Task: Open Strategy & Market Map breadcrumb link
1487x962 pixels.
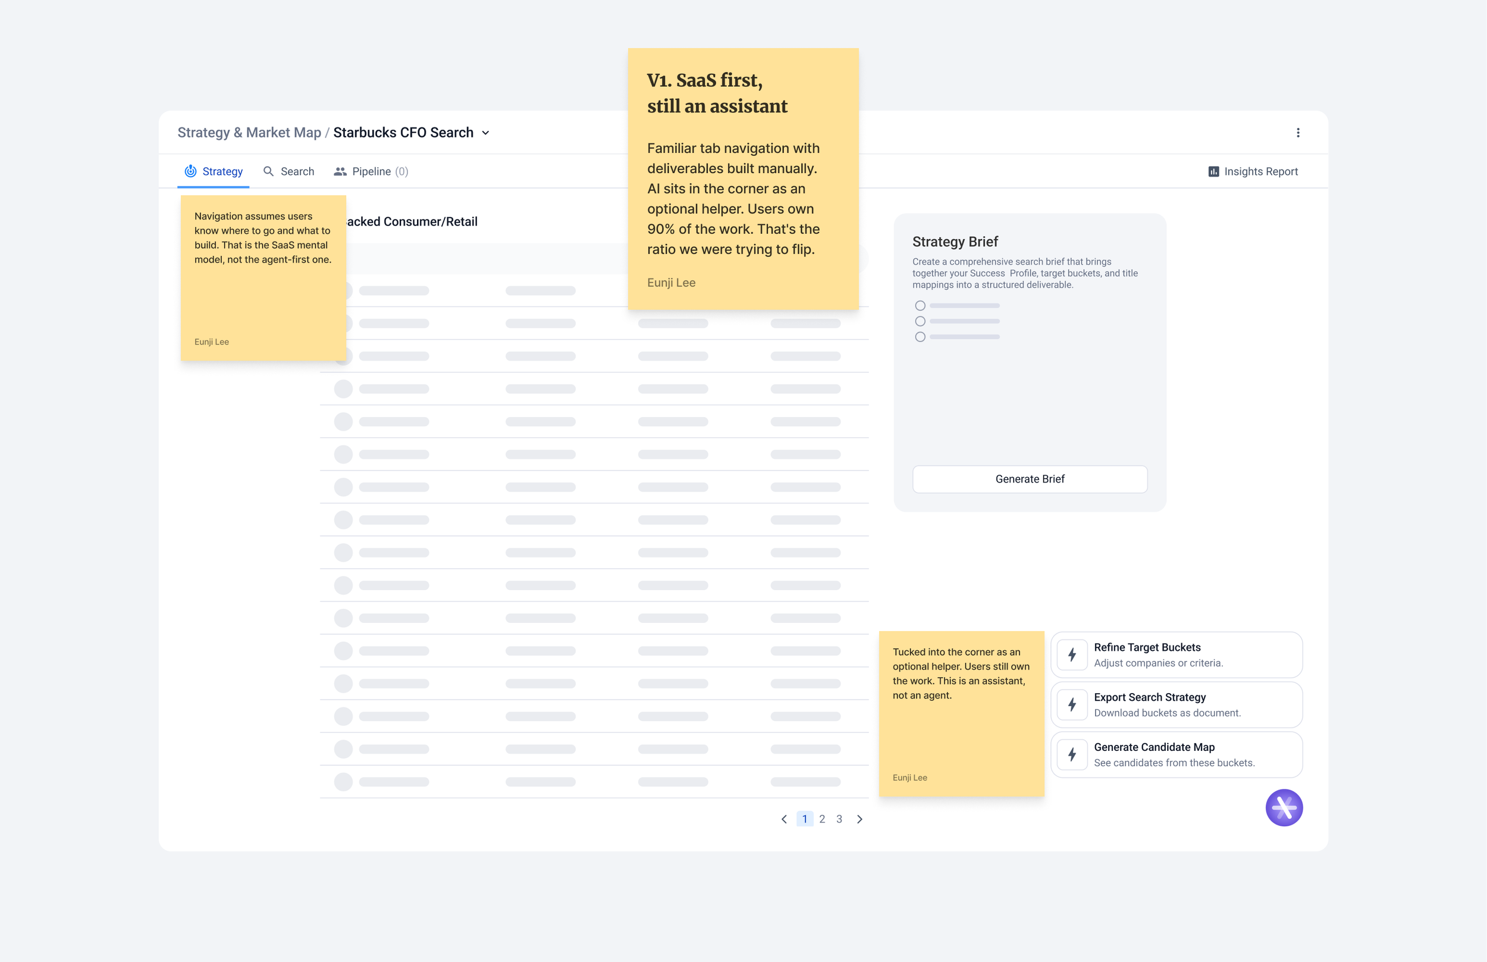Action: pyautogui.click(x=249, y=133)
